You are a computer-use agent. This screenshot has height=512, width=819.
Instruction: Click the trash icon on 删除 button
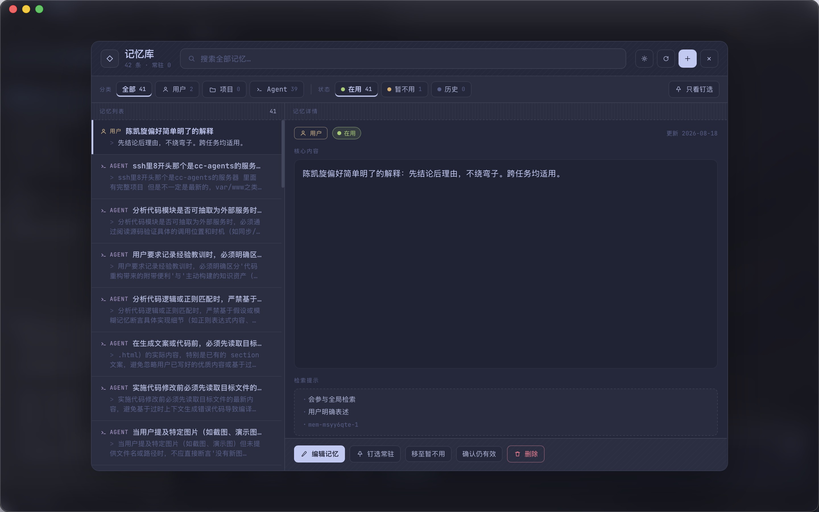[x=518, y=454]
